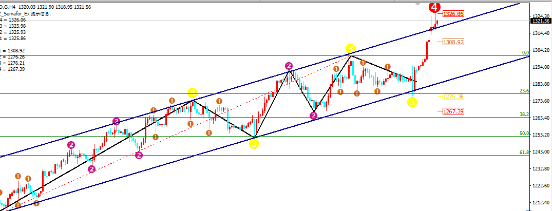The width and height of the screenshot is (552, 211).
Task: Click the red level 4 Semafor marker
Action: coord(435,7)
